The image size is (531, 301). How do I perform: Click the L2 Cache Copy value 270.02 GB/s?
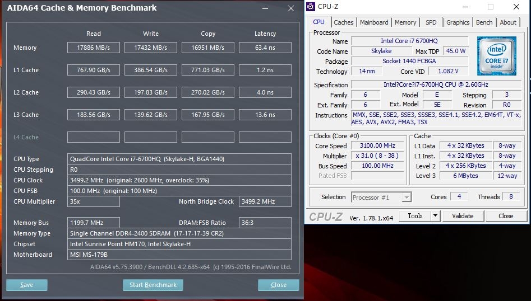point(208,92)
